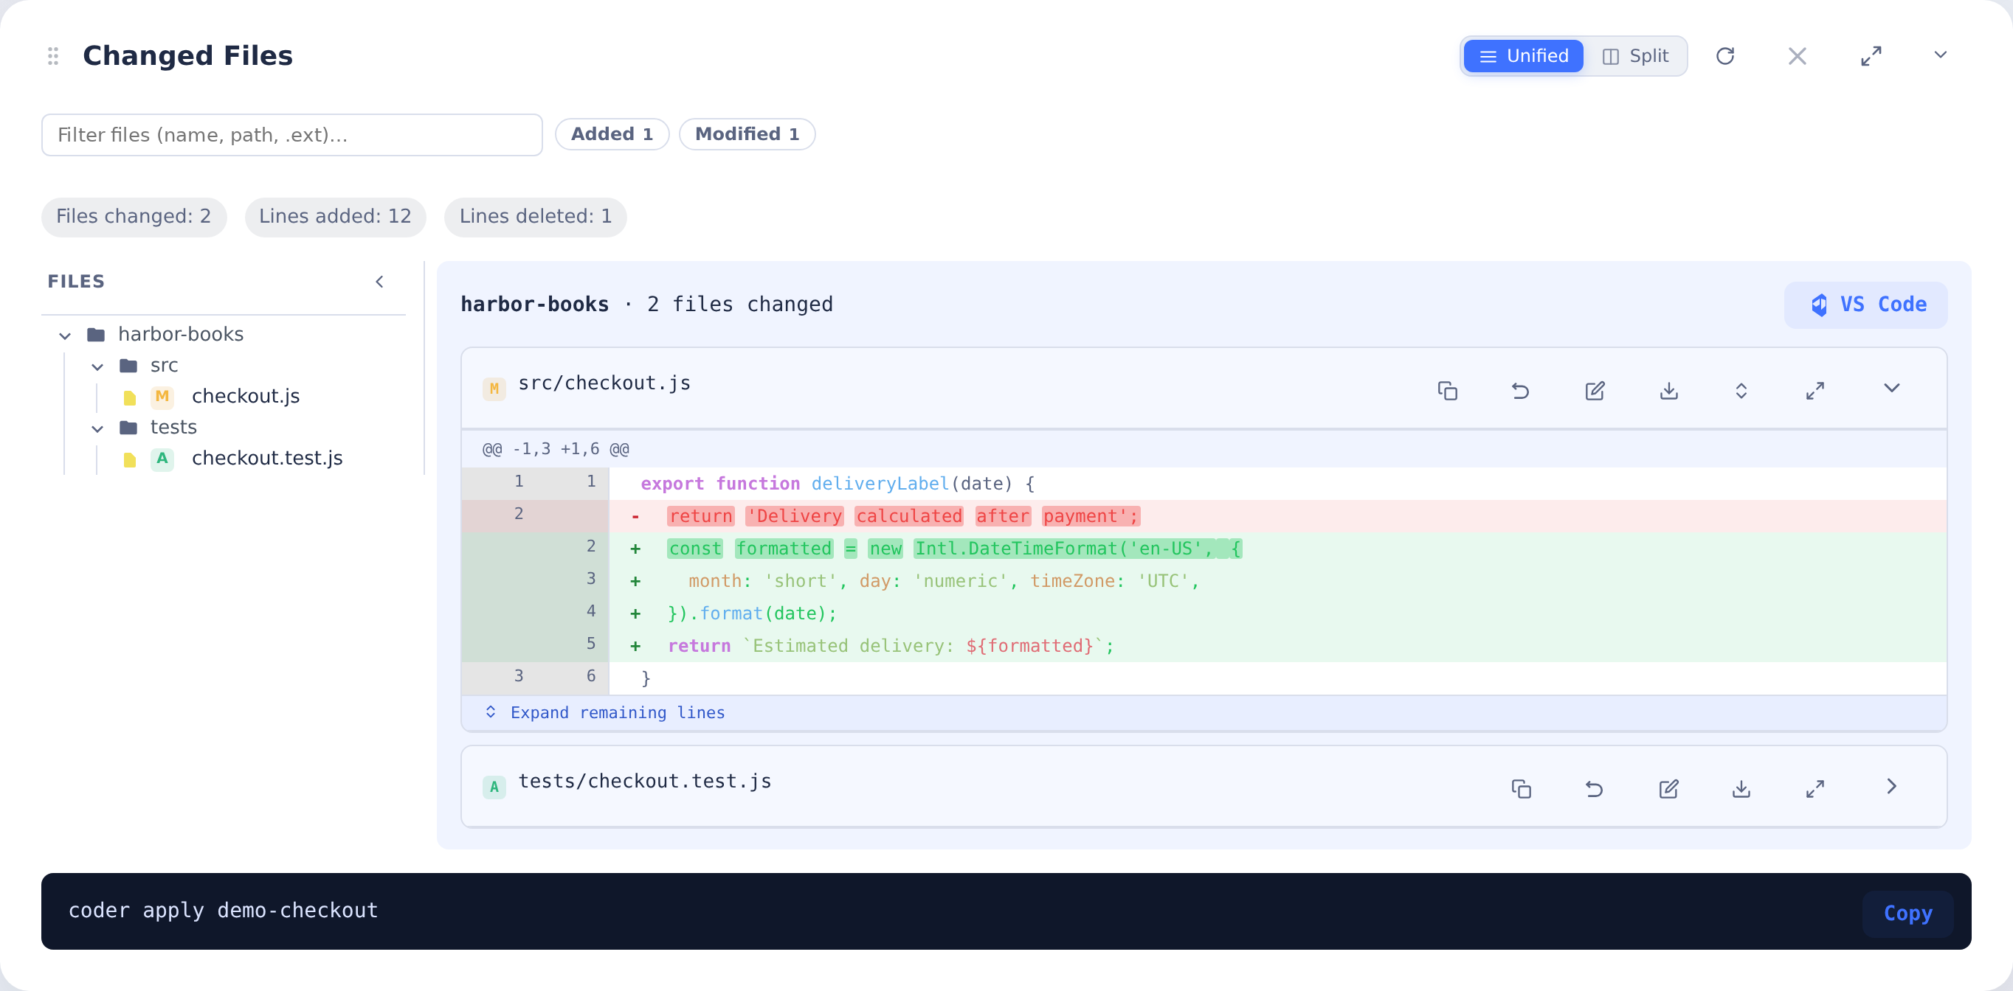Toggle the Added 1 filter chip
Screen dimensions: 2013x991
point(612,134)
